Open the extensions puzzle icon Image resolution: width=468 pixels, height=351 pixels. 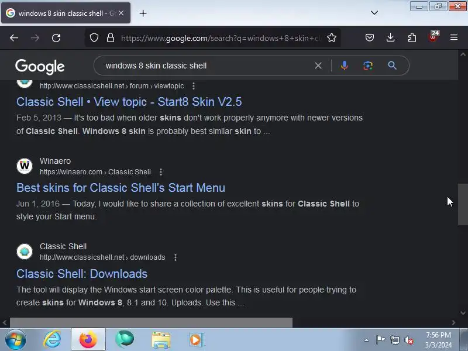click(x=412, y=37)
